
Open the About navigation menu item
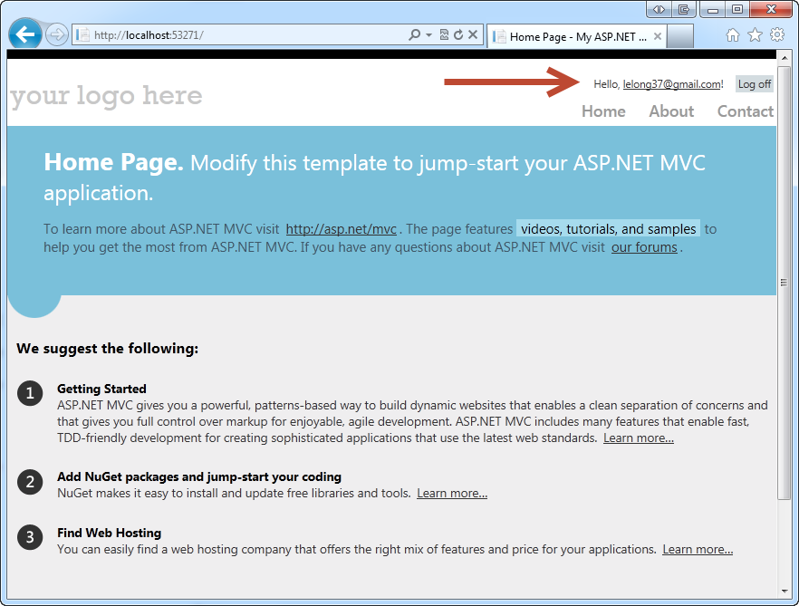[x=671, y=111]
